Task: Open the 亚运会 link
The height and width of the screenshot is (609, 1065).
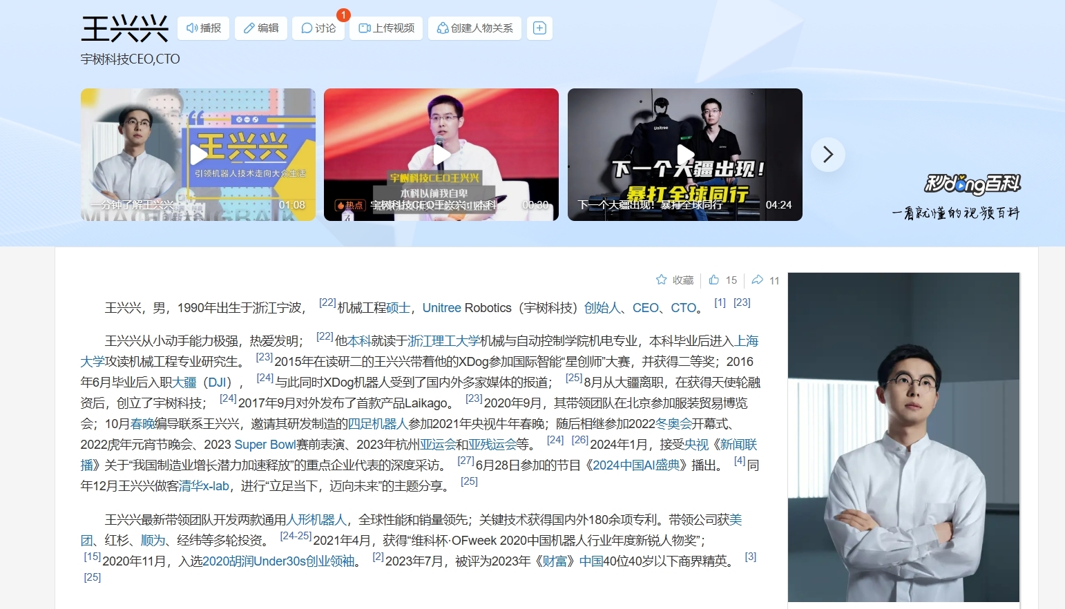Action: pyautogui.click(x=438, y=445)
